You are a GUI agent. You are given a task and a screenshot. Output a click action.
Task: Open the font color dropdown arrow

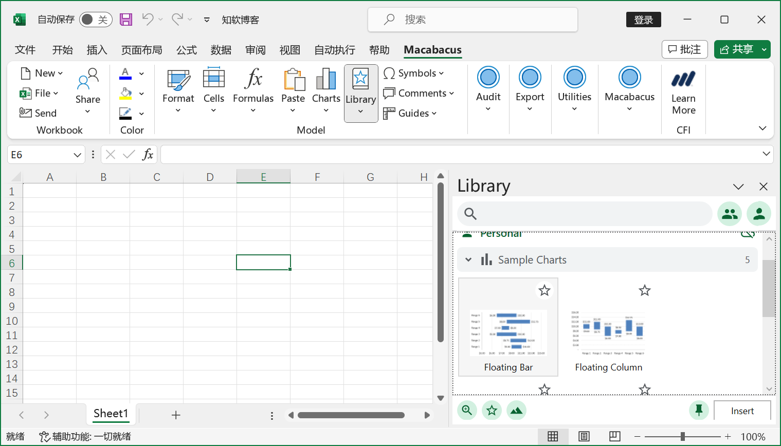[x=141, y=73]
